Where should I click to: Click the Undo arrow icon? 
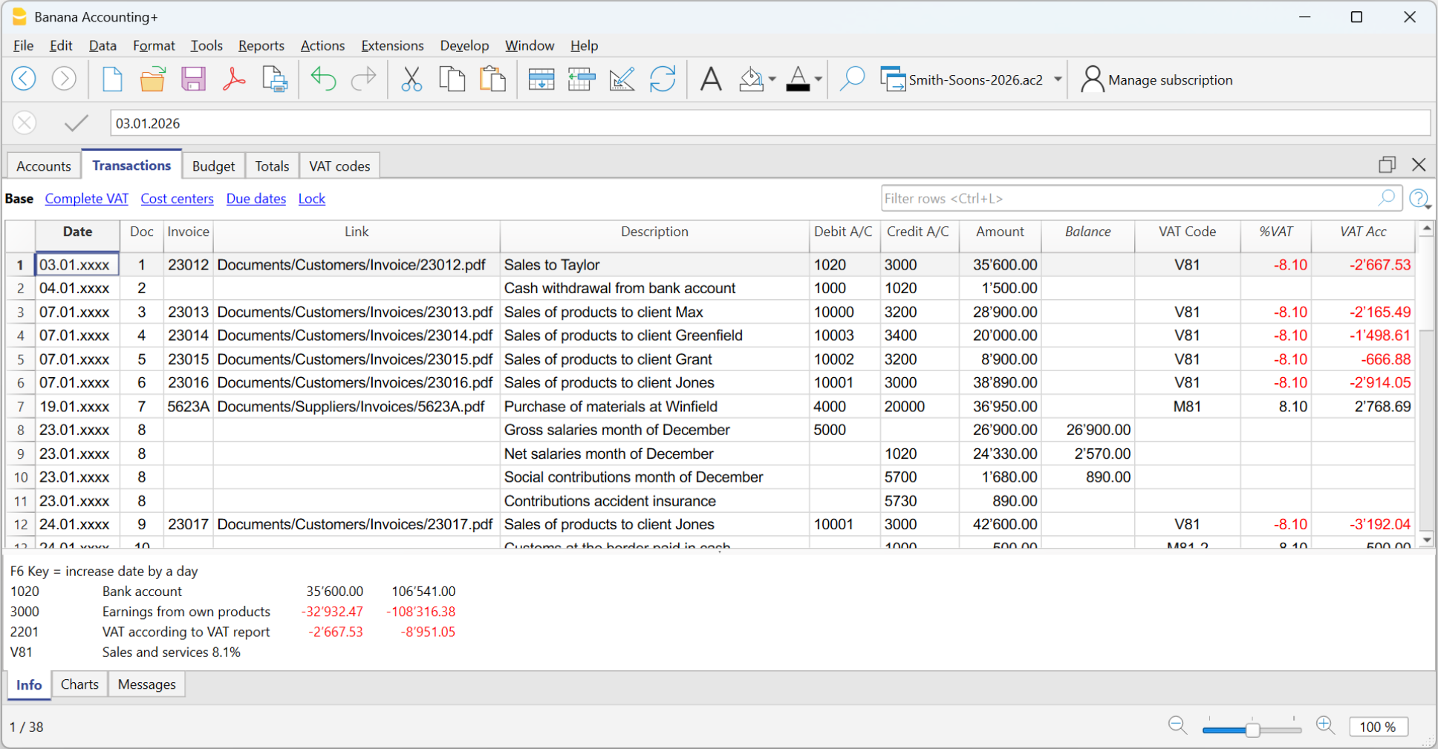pyautogui.click(x=323, y=79)
